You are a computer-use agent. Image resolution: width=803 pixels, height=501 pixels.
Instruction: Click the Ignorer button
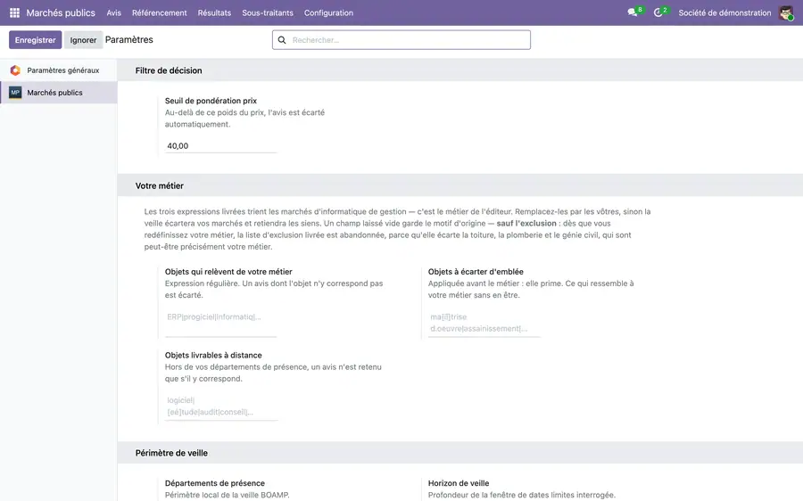[x=83, y=40]
